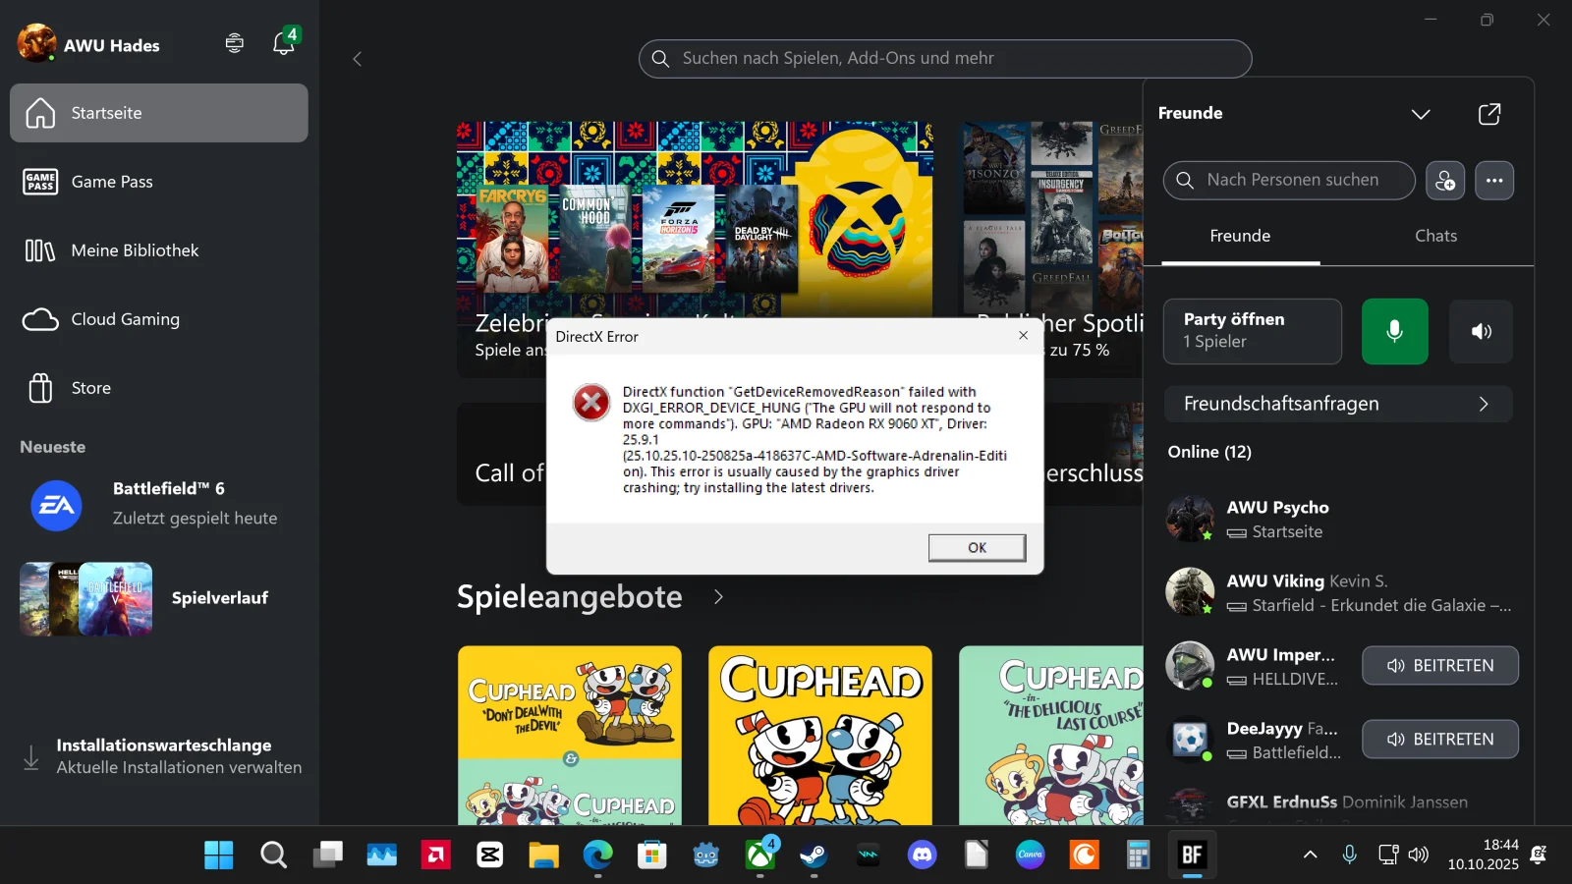
Task: Click the Online (12) header
Action: pyautogui.click(x=1209, y=452)
